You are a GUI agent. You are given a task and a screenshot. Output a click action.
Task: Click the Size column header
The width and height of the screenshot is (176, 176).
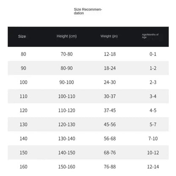point(22,36)
